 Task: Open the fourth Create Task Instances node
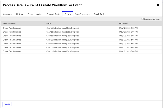coord(12,40)
